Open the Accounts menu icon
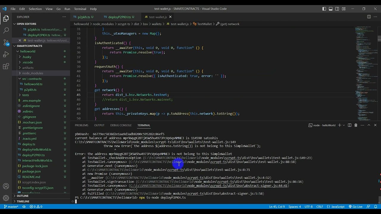Screen dimensions: 381x214 [x=6, y=186]
